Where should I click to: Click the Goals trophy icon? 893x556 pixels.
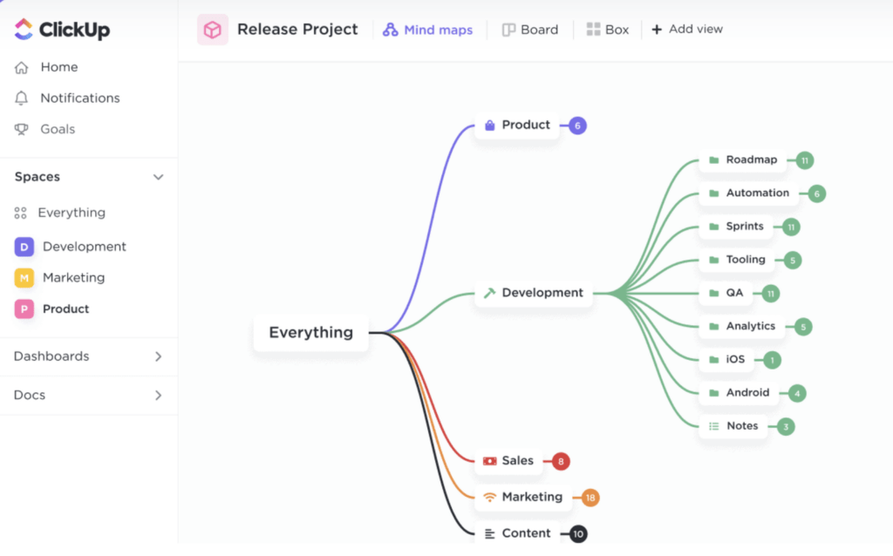tap(22, 129)
